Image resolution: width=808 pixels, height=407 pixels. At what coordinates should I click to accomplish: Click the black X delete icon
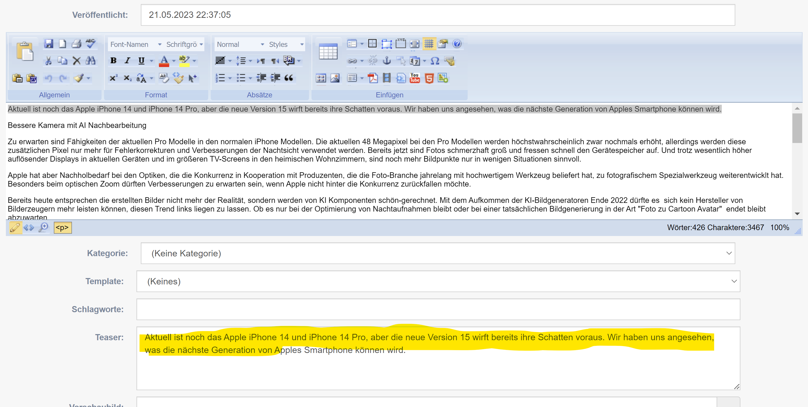click(x=77, y=60)
